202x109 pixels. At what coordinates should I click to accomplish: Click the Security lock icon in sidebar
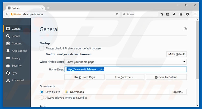point(8,66)
